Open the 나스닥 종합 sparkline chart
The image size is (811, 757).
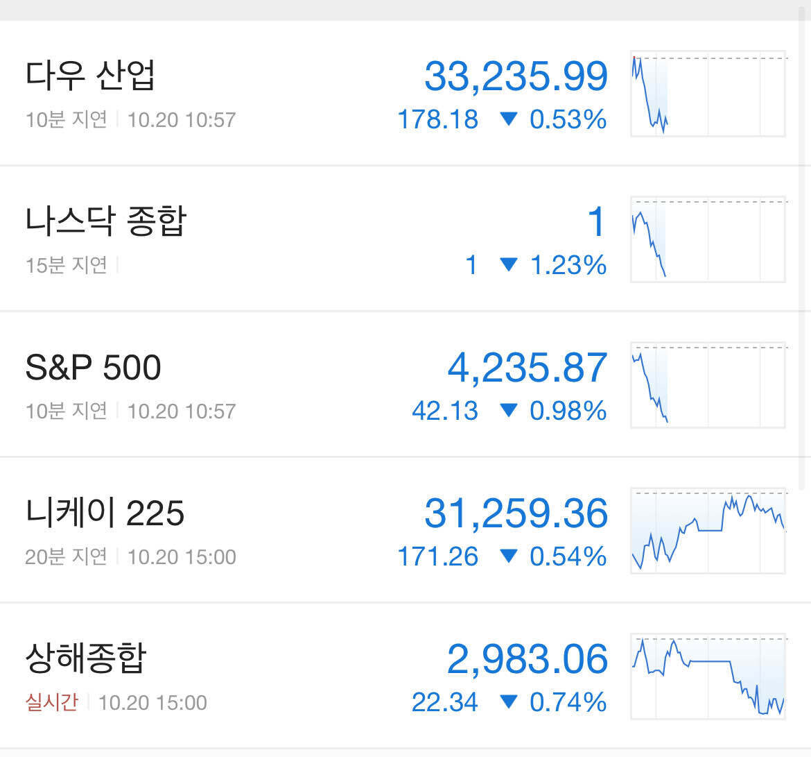click(x=707, y=240)
